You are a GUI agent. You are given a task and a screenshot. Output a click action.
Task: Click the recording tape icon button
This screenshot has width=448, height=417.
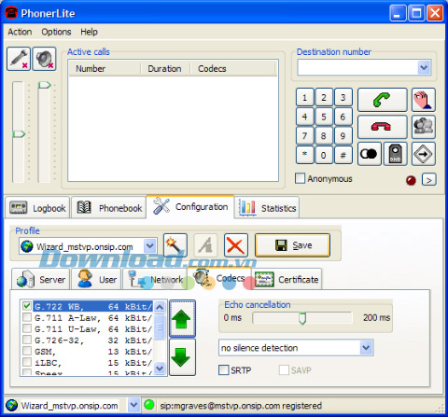click(370, 154)
